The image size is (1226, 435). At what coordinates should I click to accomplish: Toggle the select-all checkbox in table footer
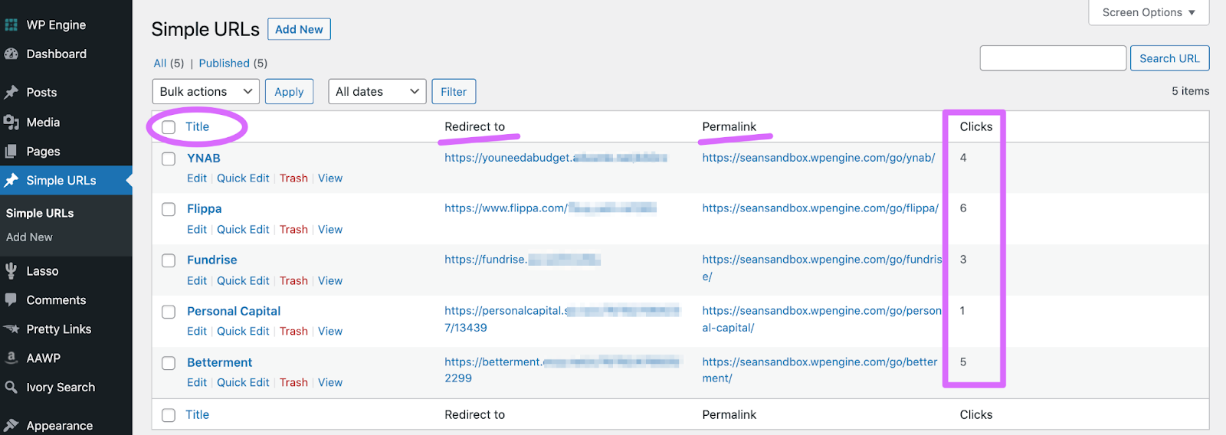169,415
